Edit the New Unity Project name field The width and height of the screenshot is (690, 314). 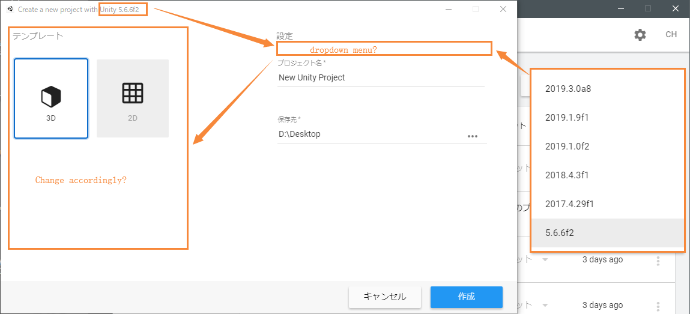tap(381, 78)
